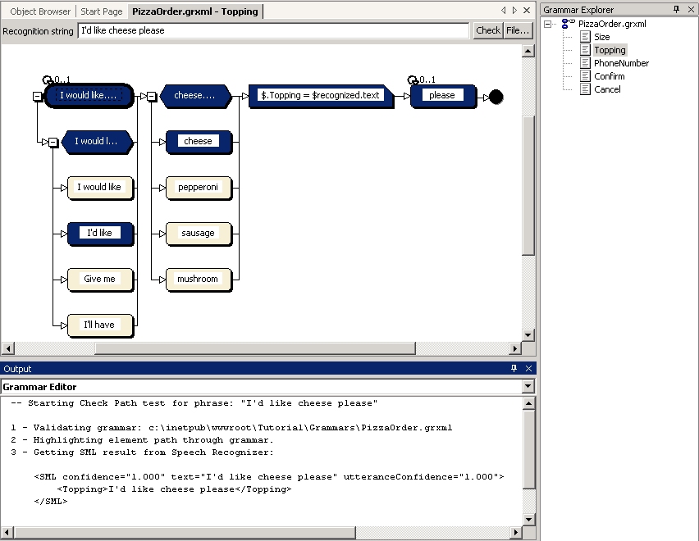This screenshot has width=699, height=541.
Task: Open the Grammar Editor output dropdown
Action: click(528, 386)
